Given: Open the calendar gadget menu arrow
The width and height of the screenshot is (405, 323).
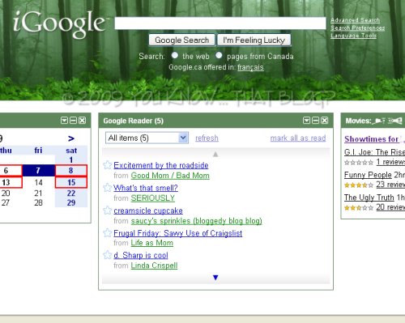Looking at the screenshot, I should [x=64, y=121].
